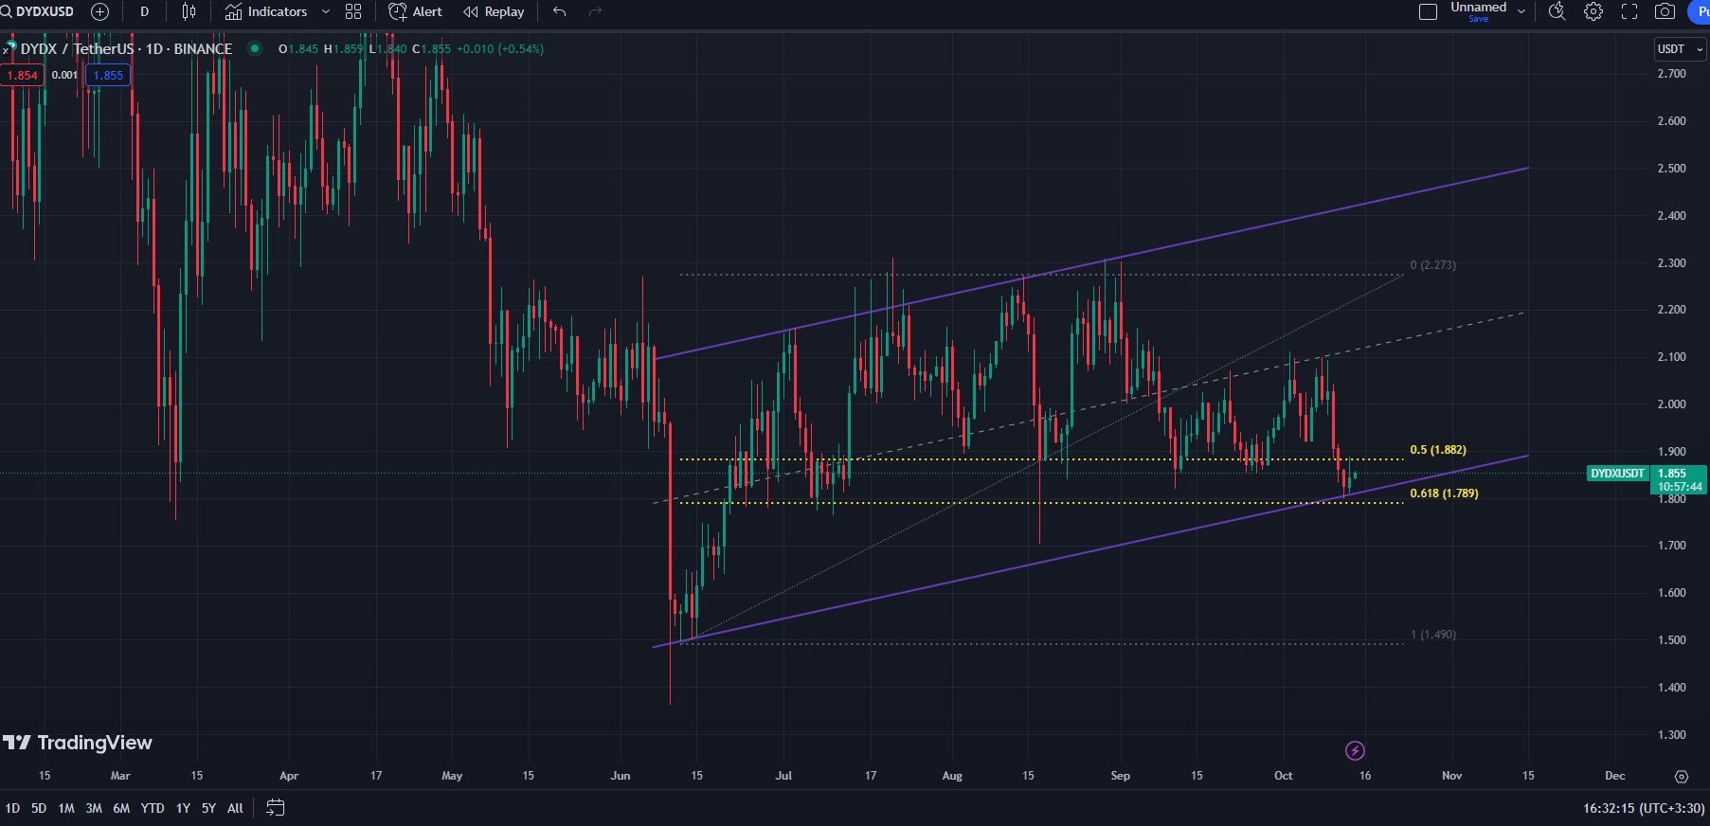Open the USDT currency dropdown

point(1680,49)
